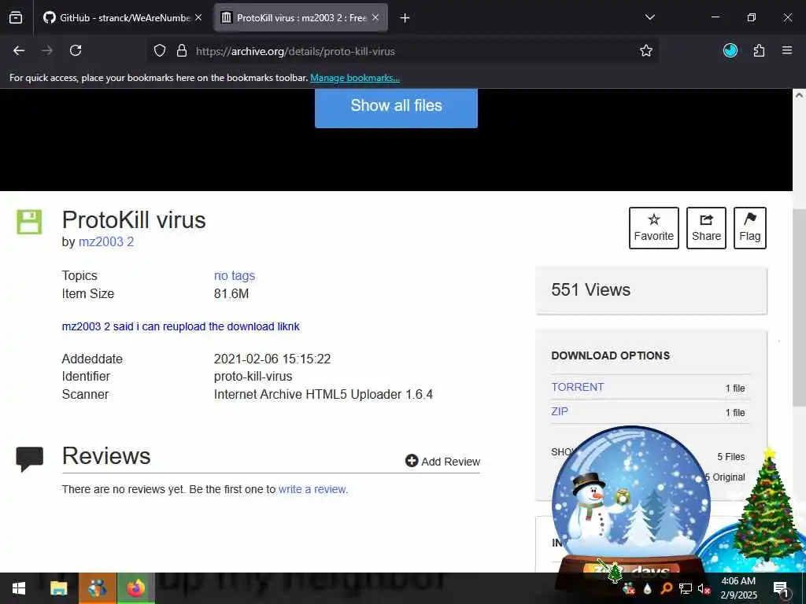Open the notification center

(780, 588)
